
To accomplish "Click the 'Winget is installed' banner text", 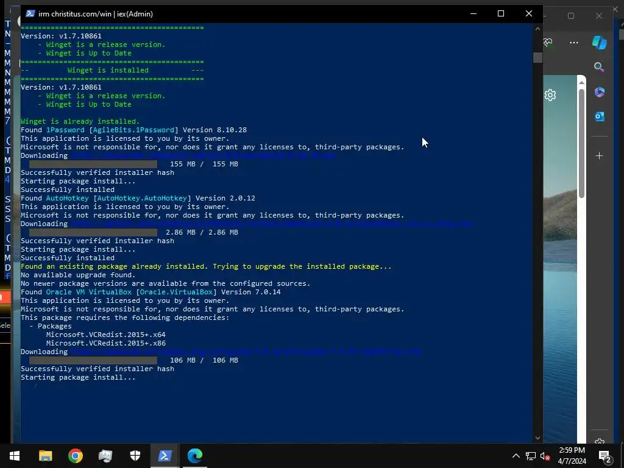I will click(x=108, y=71).
